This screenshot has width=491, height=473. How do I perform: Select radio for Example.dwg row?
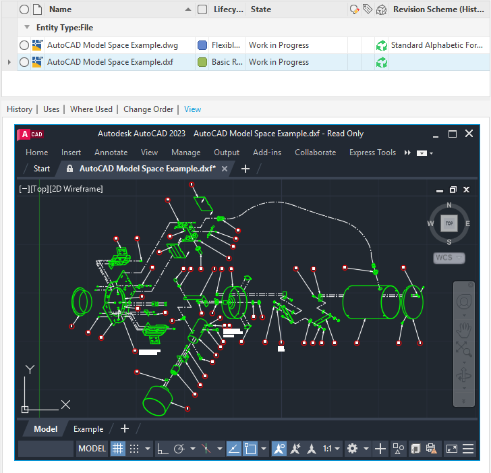coord(24,45)
